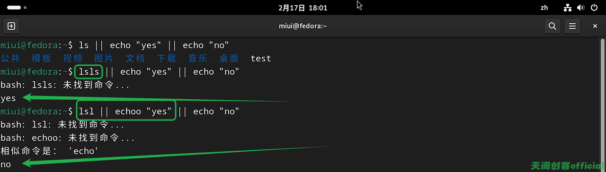606x172 pixels.
Task: Open the network status icon
Action: pyautogui.click(x=568, y=8)
